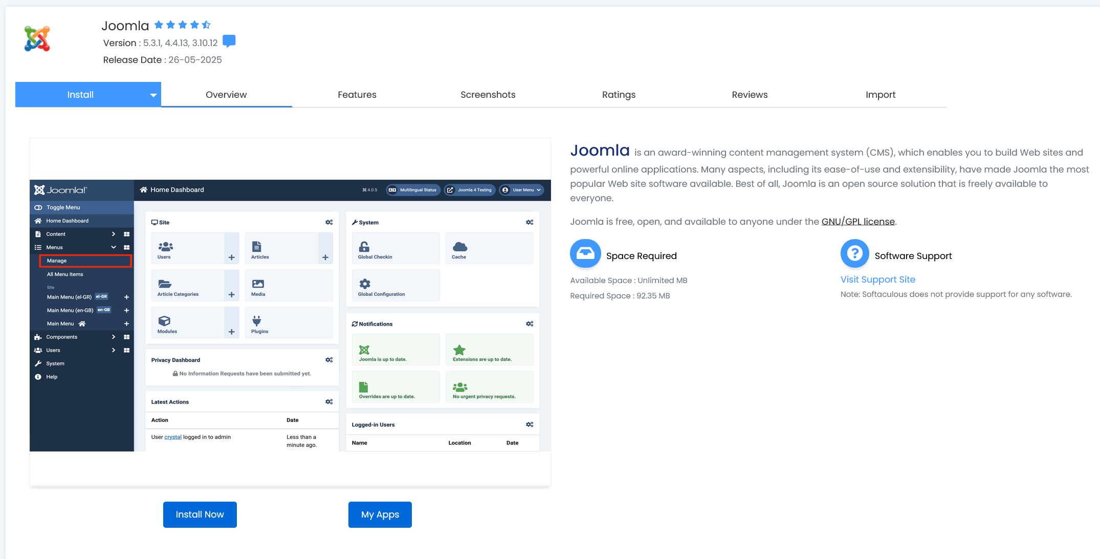Click the Install tab button
Image resolution: width=1100 pixels, height=559 pixels.
[80, 95]
